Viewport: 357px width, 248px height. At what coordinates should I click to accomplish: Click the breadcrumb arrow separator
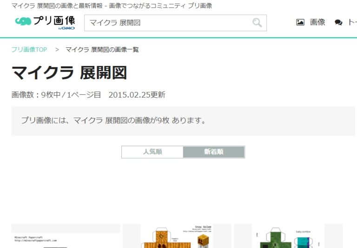tap(57, 50)
